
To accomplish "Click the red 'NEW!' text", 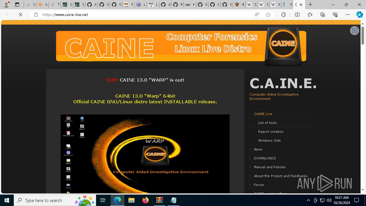I will click(112, 80).
